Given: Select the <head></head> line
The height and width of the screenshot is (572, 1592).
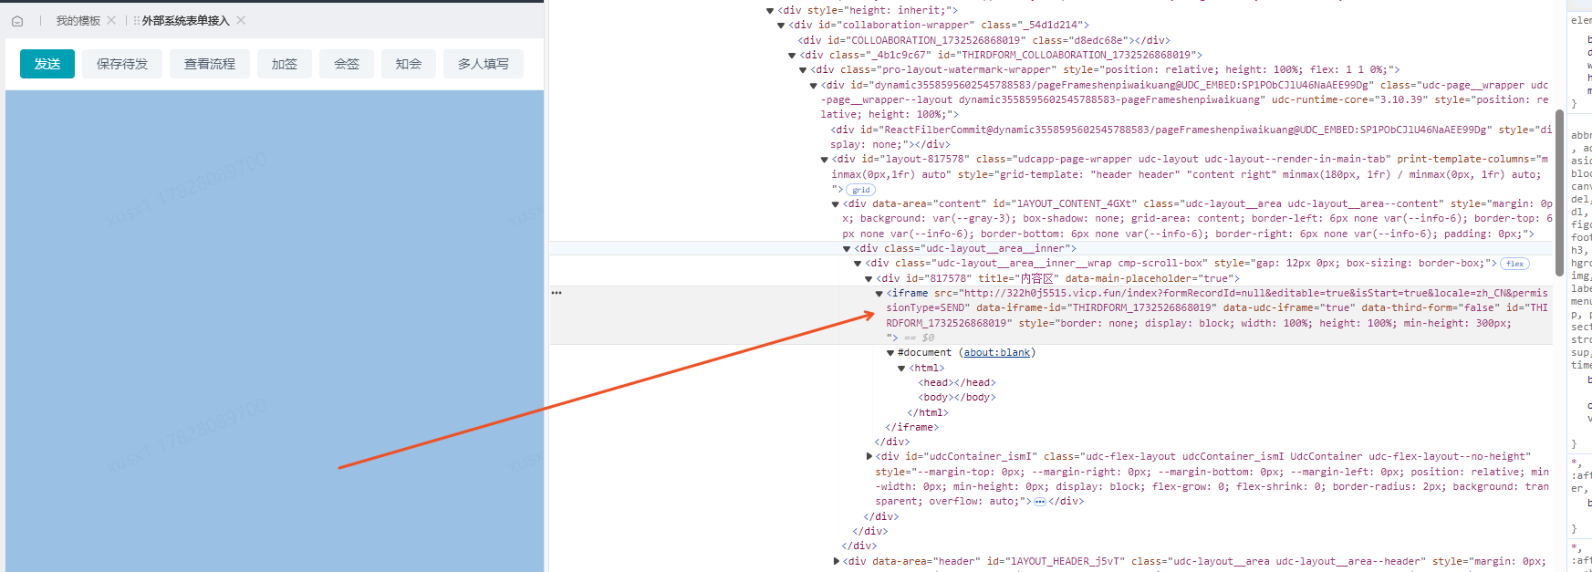Looking at the screenshot, I should point(957,383).
